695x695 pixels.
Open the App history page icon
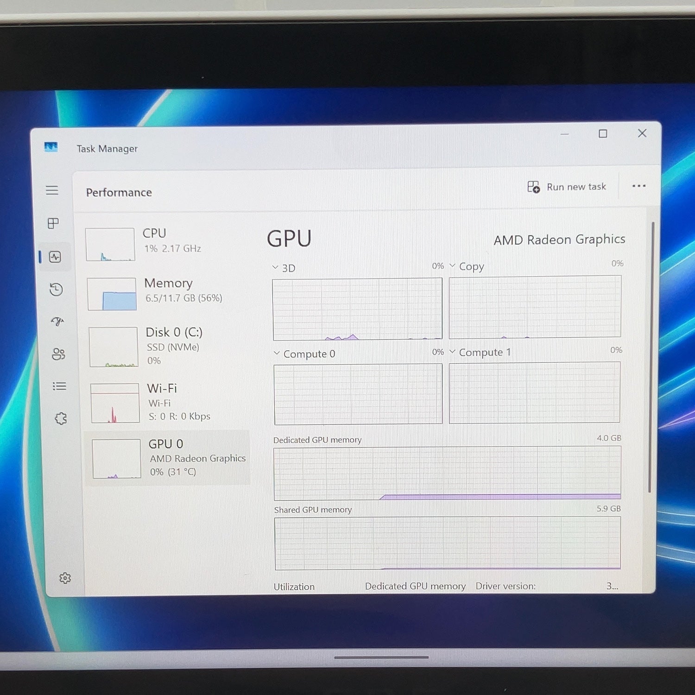[56, 290]
